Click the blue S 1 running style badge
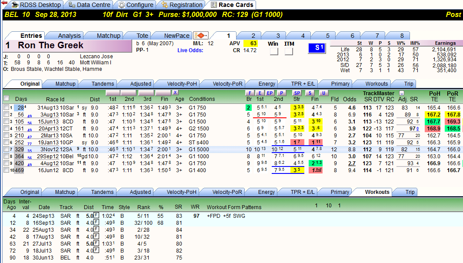Screen dimensions: 463x263 pos(317,48)
